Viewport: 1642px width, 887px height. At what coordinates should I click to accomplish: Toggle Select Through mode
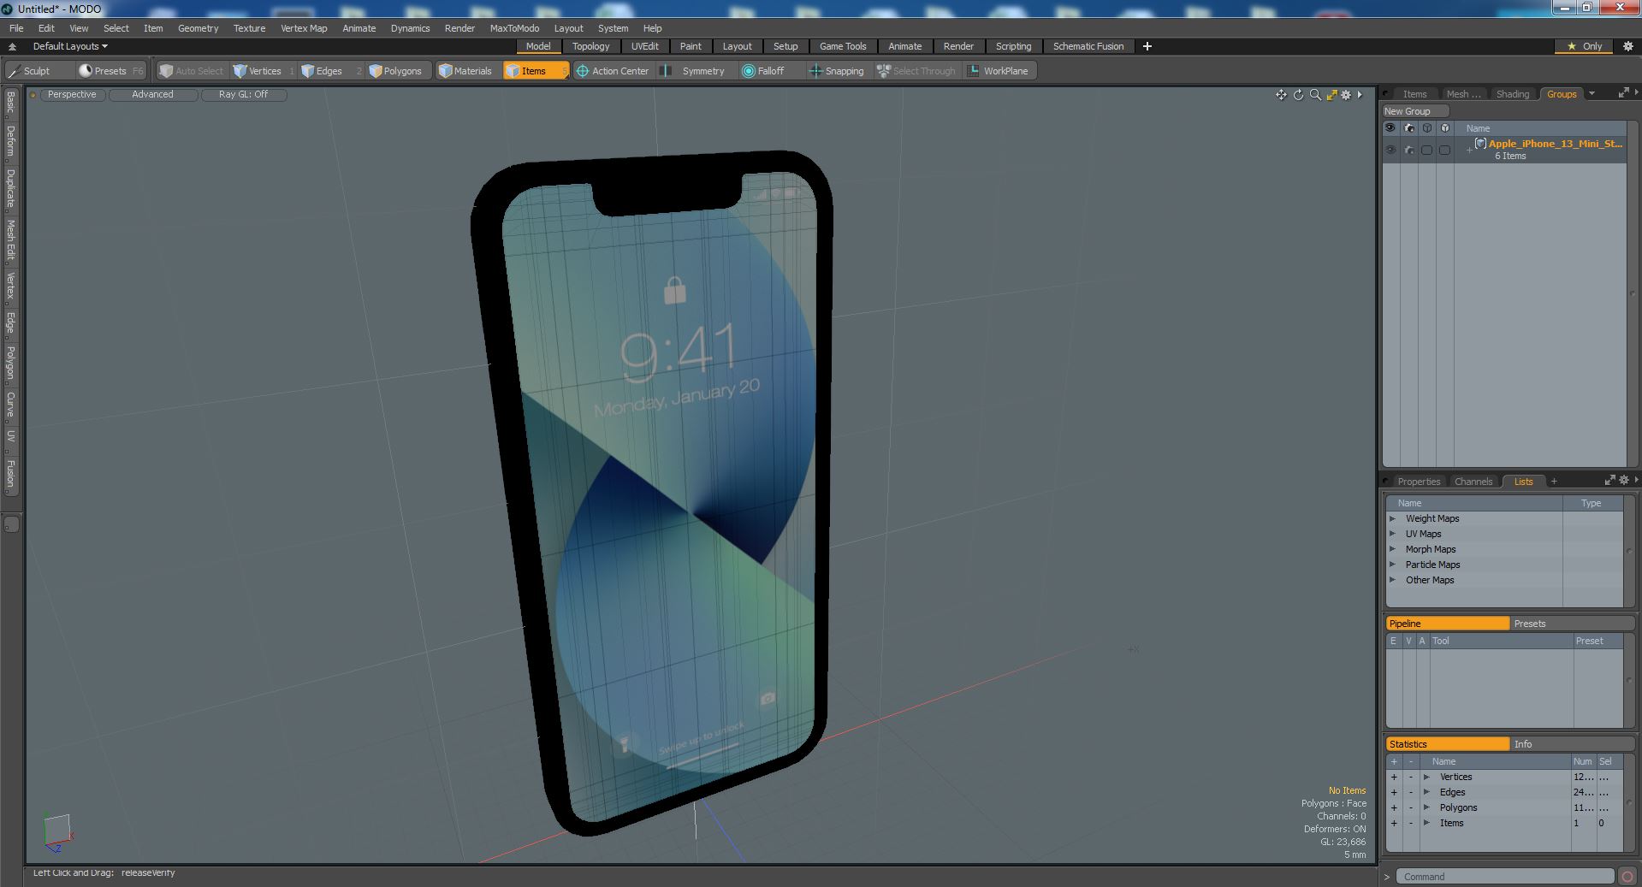[916, 71]
